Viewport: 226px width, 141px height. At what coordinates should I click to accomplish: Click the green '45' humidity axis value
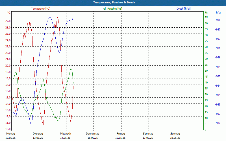click(x=206, y=76)
